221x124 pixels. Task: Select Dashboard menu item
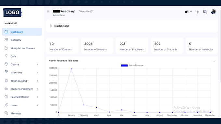click(22, 32)
